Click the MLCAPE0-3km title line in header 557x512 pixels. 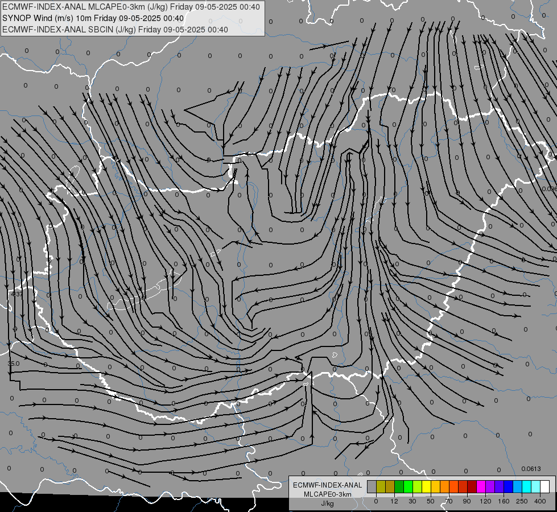(131, 7)
